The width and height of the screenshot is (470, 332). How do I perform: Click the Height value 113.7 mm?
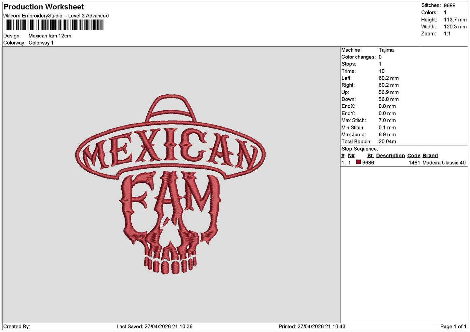455,20
